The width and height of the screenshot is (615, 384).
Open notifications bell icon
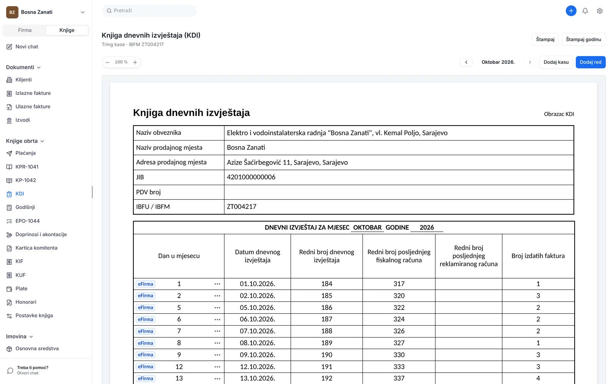(x=585, y=11)
